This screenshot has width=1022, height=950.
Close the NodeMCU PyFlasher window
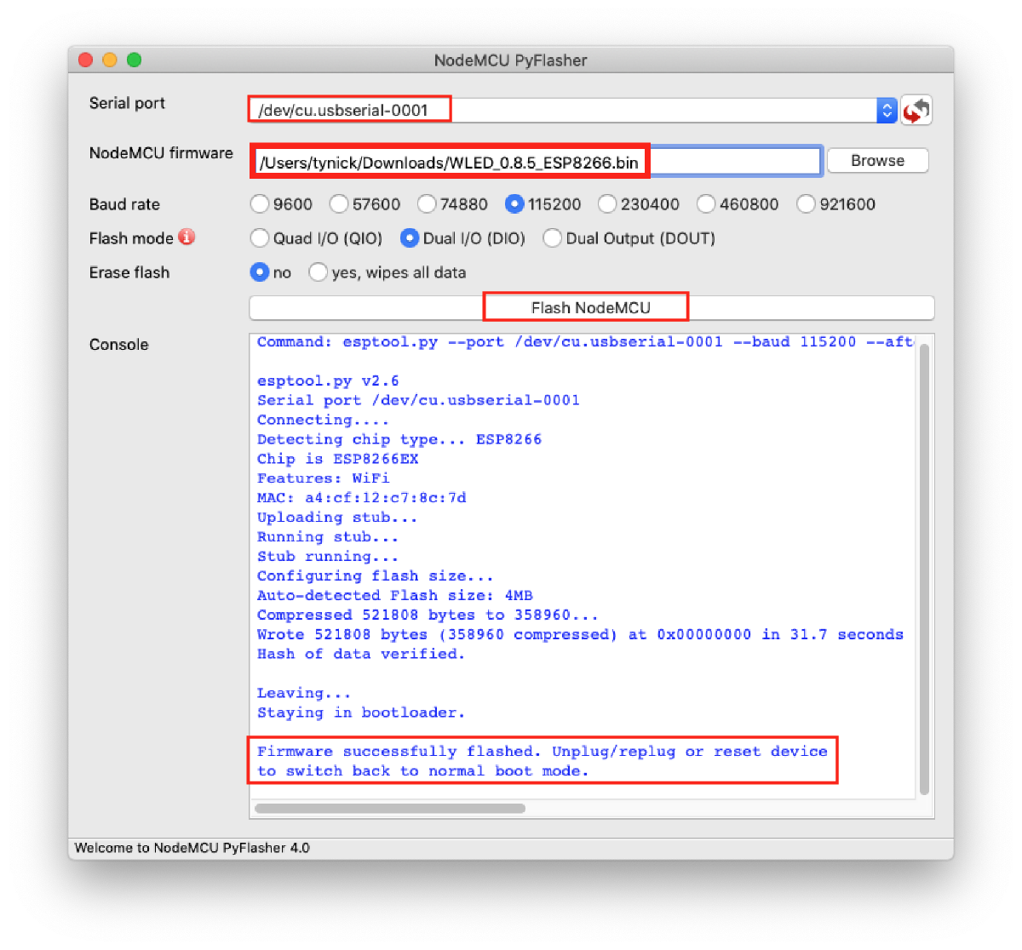pyautogui.click(x=85, y=60)
